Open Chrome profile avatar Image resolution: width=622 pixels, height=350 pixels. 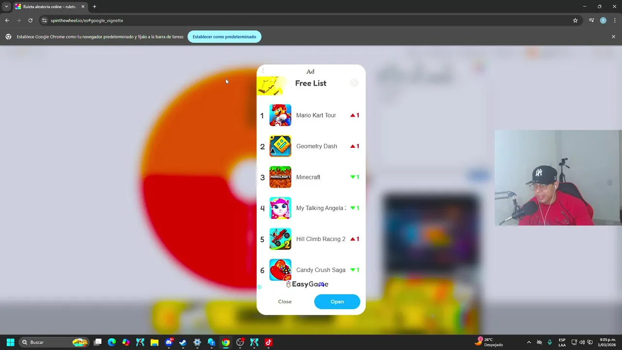tap(603, 20)
